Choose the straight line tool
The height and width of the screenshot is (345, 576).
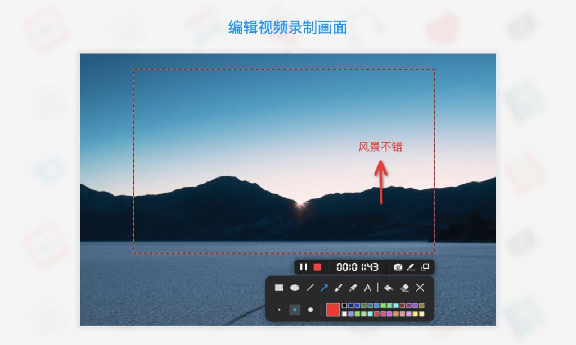(x=310, y=288)
